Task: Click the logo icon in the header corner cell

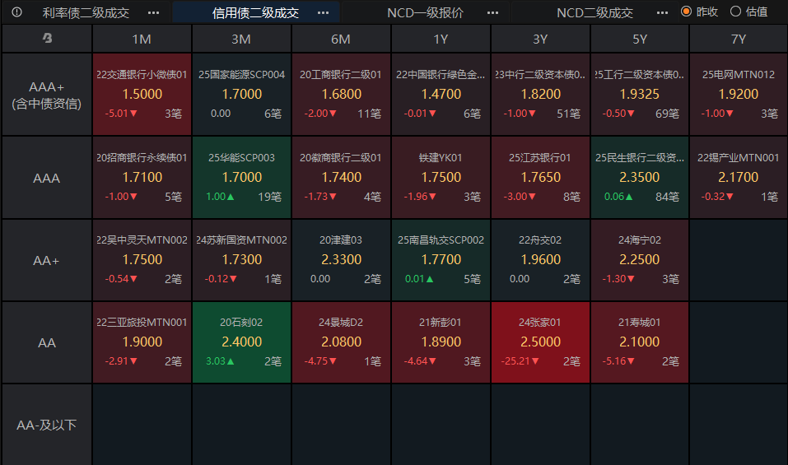Action: tap(47, 38)
